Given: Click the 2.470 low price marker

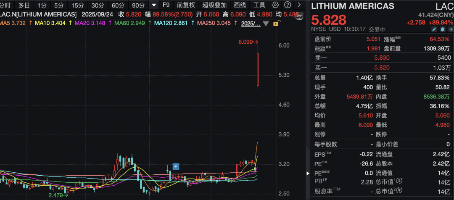Looking at the screenshot, I should (58, 195).
